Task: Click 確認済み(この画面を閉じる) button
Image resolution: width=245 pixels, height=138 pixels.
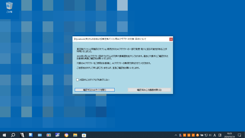Action: pos(149,90)
